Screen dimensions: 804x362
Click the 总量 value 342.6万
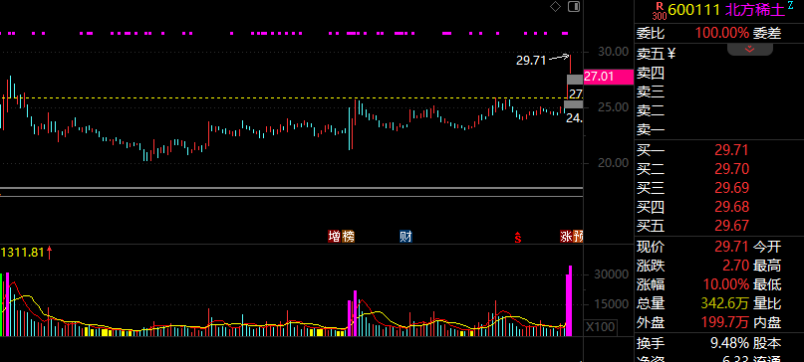coord(725,303)
